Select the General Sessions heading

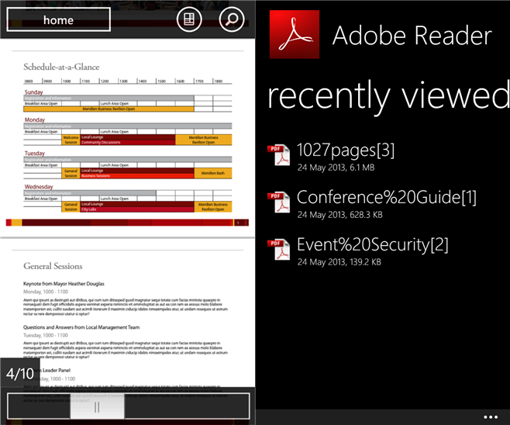point(53,266)
